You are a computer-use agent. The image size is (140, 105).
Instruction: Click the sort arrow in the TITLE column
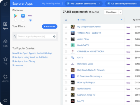click(x=121, y=20)
